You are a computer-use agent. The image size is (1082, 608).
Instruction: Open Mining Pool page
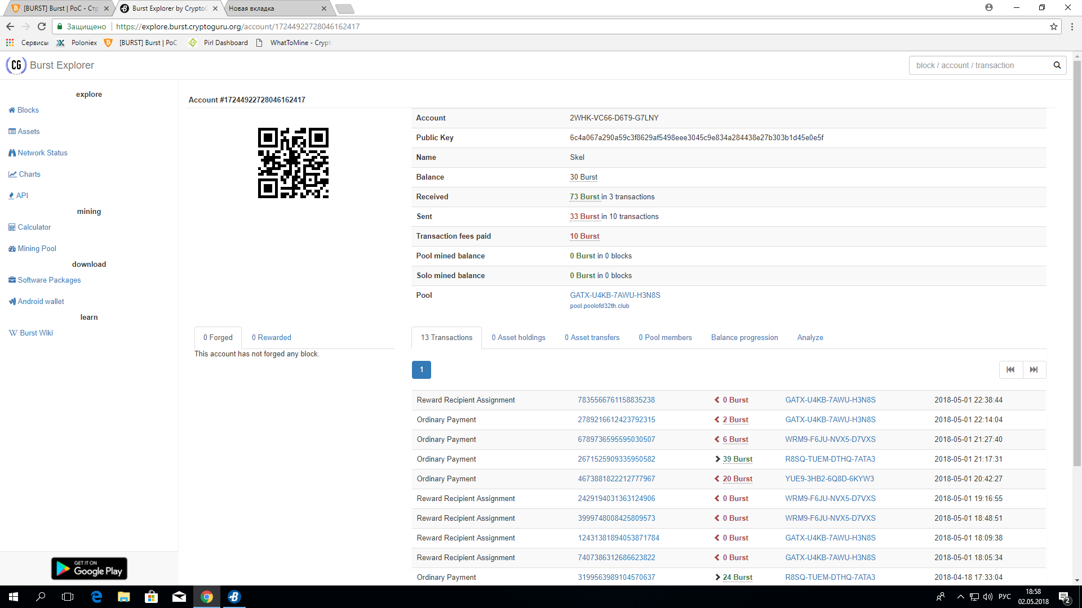pyautogui.click(x=33, y=248)
